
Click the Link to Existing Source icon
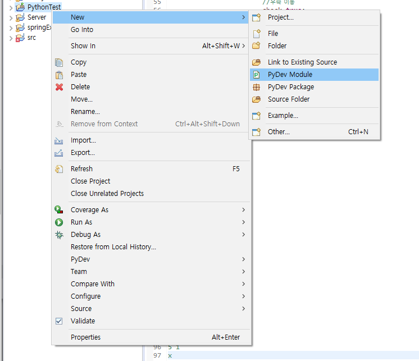(256, 62)
